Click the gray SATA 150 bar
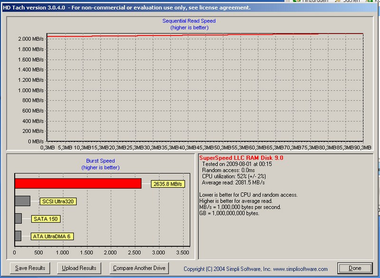The image size is (380, 278). coord(18,218)
